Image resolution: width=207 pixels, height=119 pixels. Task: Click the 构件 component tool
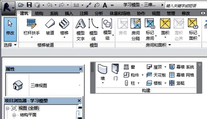coord(133,75)
